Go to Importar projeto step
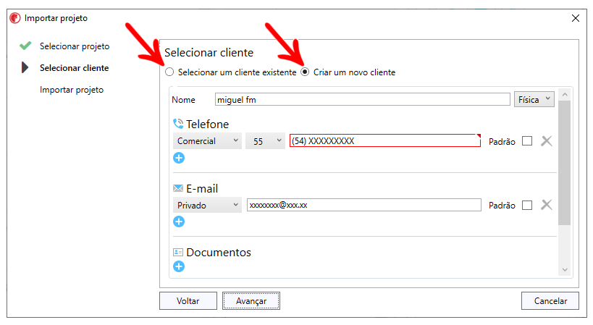Image resolution: width=593 pixels, height=325 pixels. 72,90
